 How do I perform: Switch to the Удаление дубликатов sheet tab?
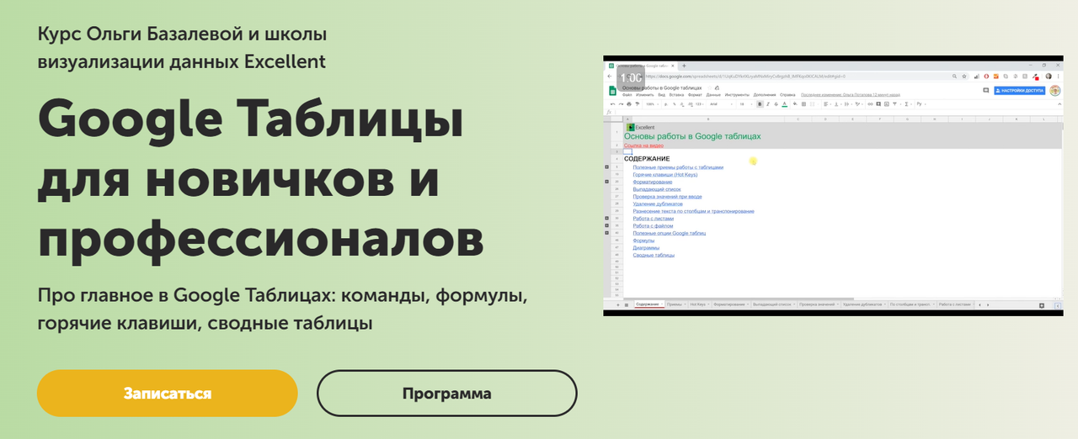click(x=864, y=304)
